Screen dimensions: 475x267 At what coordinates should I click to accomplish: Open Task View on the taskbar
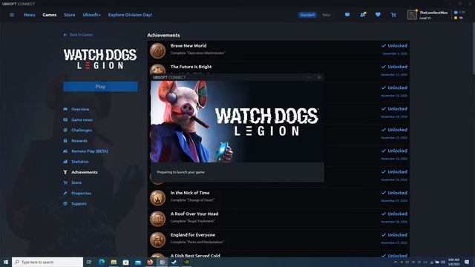coord(89,262)
